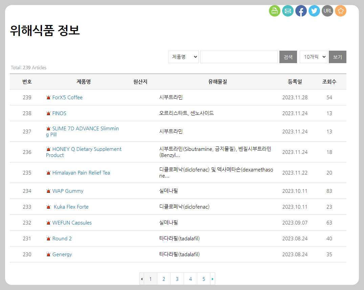364x290 pixels.
Task: Open the HONEY Q Dietary Supplement Product link
Action: [x=84, y=152]
